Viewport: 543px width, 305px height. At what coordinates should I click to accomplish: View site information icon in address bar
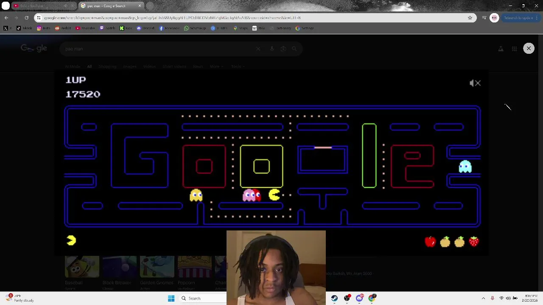(39, 18)
